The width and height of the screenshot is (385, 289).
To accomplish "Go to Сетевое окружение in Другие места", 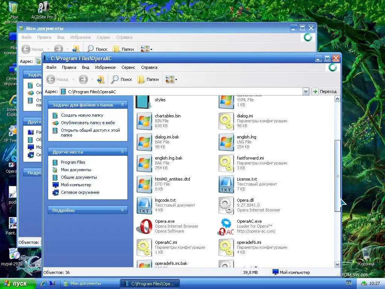I will point(80,192).
